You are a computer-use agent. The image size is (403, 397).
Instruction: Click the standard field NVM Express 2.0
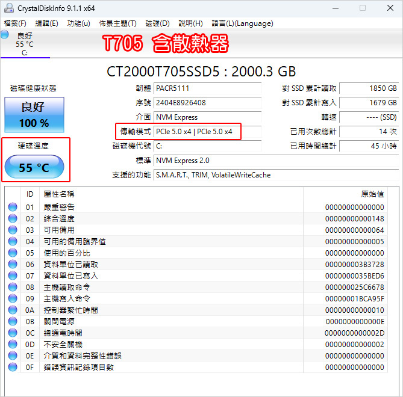pyautogui.click(x=276, y=161)
